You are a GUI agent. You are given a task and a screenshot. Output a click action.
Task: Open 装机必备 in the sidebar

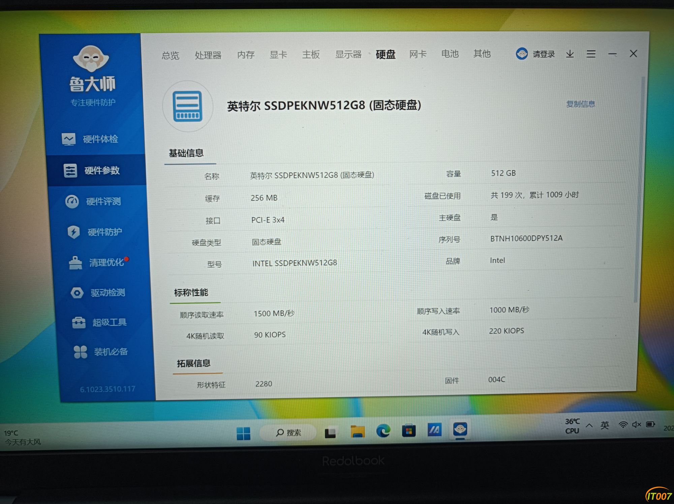[x=100, y=352]
